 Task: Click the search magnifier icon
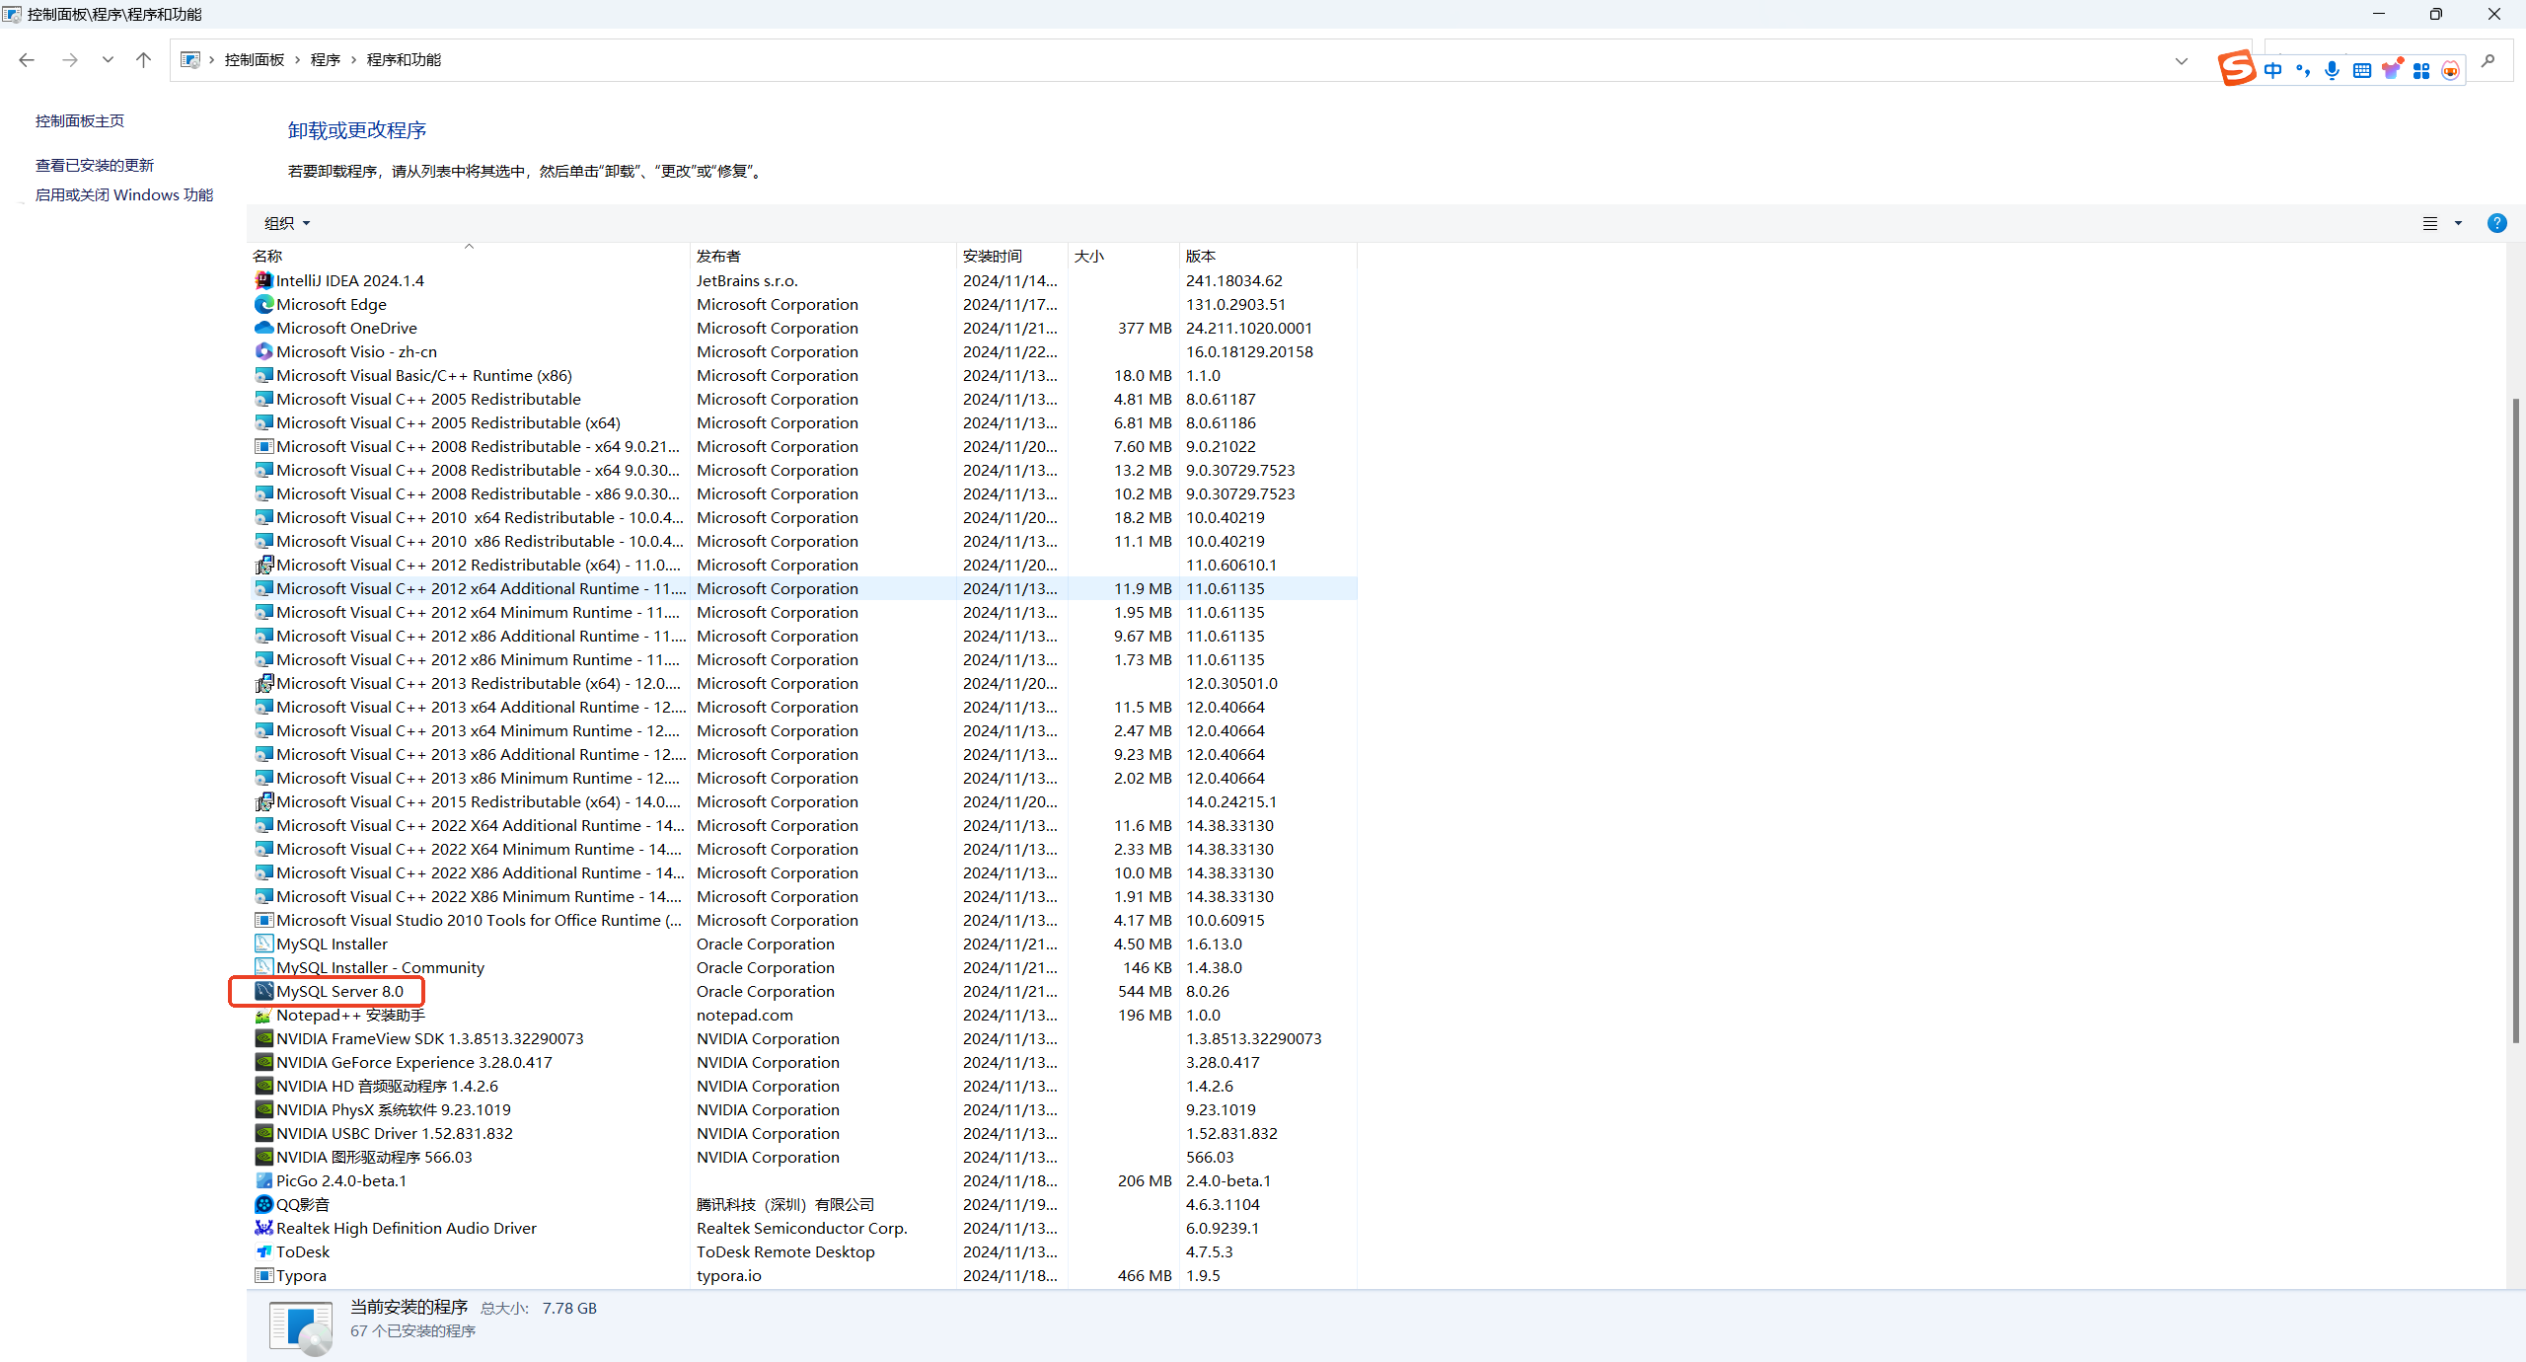click(x=2488, y=61)
